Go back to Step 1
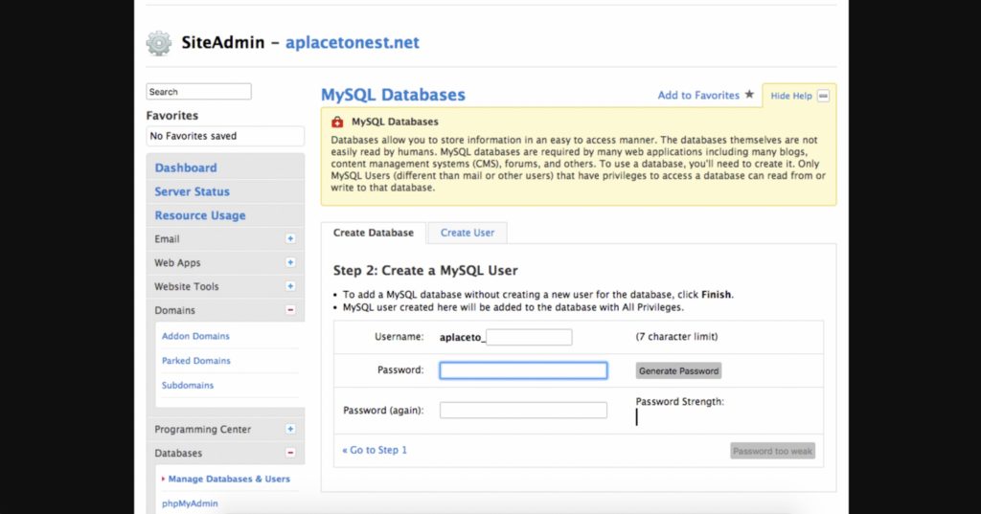The height and width of the screenshot is (514, 981). pyautogui.click(x=375, y=450)
